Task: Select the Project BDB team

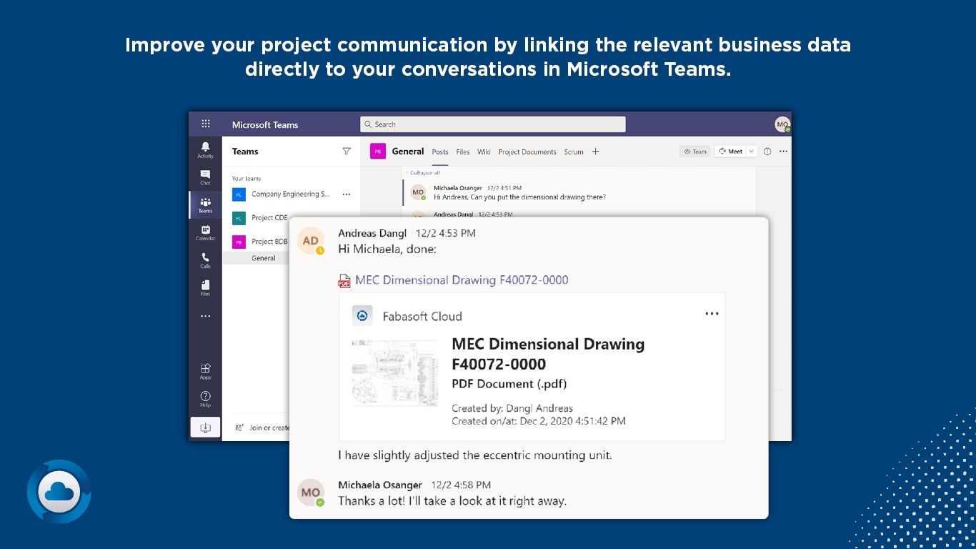Action: (269, 242)
